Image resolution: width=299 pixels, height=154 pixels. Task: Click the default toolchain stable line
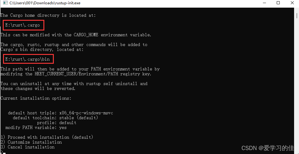tap(55, 118)
